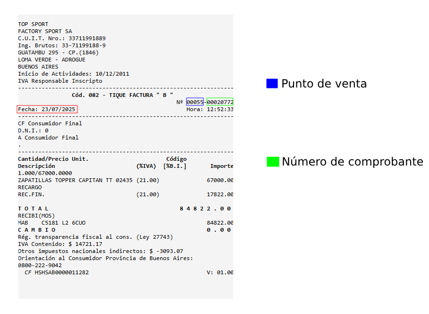The width and height of the screenshot is (429, 314).
Task: Click the point of sale number 00055
Action: click(195, 102)
